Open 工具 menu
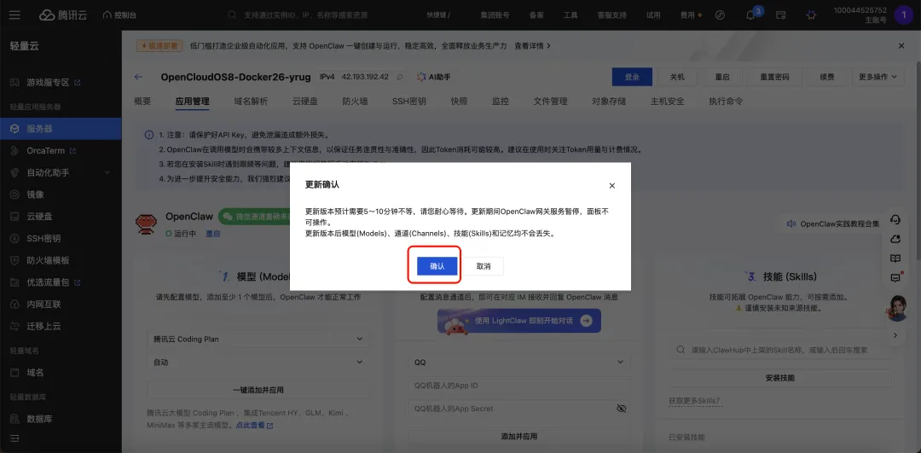This screenshot has height=453, width=921. coord(571,15)
